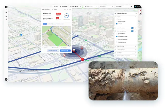Viewport: 167px width, 110px height.
Task: Close the Leakage POI card
Action: click(70, 9)
